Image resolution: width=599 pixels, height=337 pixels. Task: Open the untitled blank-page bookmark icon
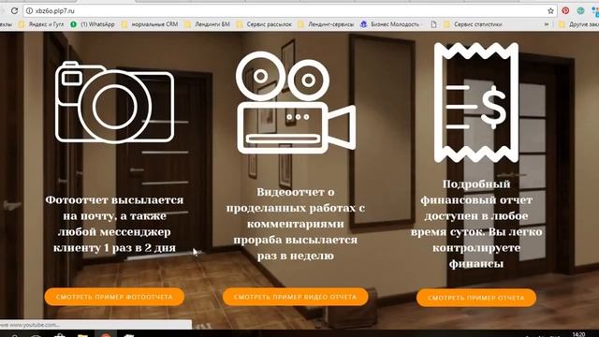tap(433, 24)
